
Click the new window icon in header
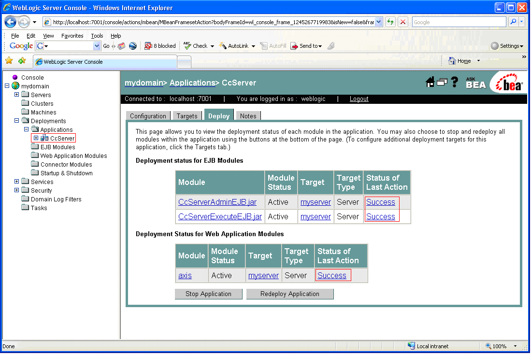coord(442,83)
